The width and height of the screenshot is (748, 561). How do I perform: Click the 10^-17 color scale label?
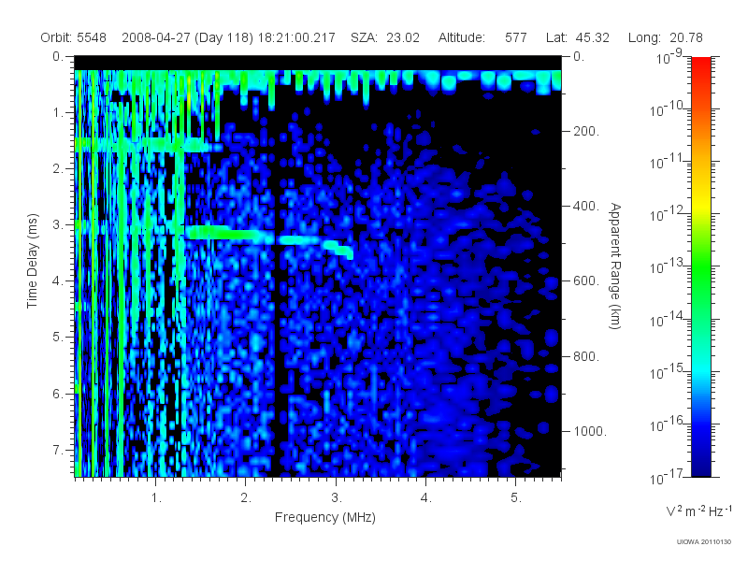[x=668, y=478]
